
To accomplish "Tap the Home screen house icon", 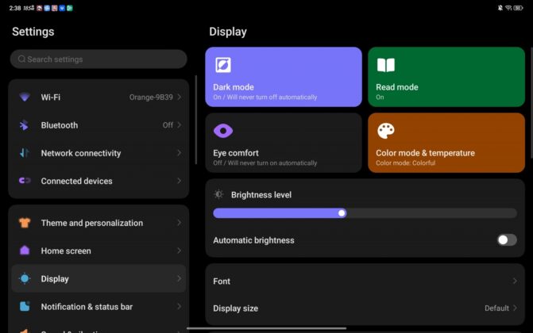I will [x=25, y=251].
